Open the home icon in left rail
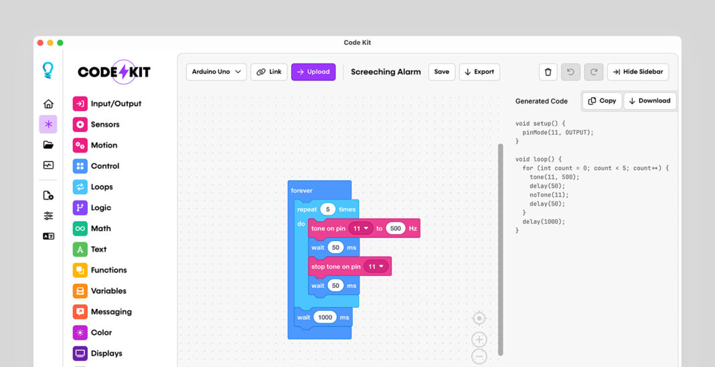715x367 pixels. 48,104
